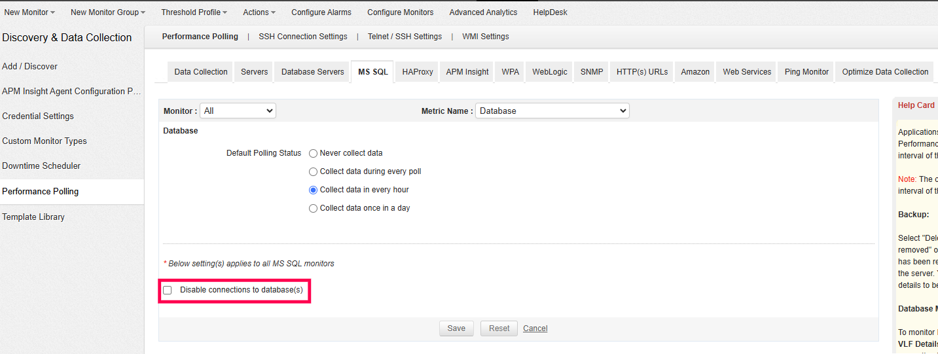Switch to the HAProxy tab
Viewport: 938px width, 354px height.
click(418, 72)
